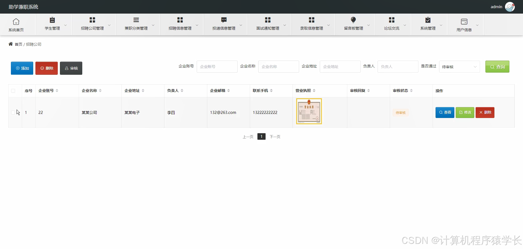Click the green 修改 button in row

(x=465, y=113)
